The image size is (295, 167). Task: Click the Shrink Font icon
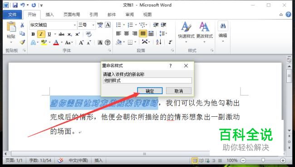coord(89,43)
